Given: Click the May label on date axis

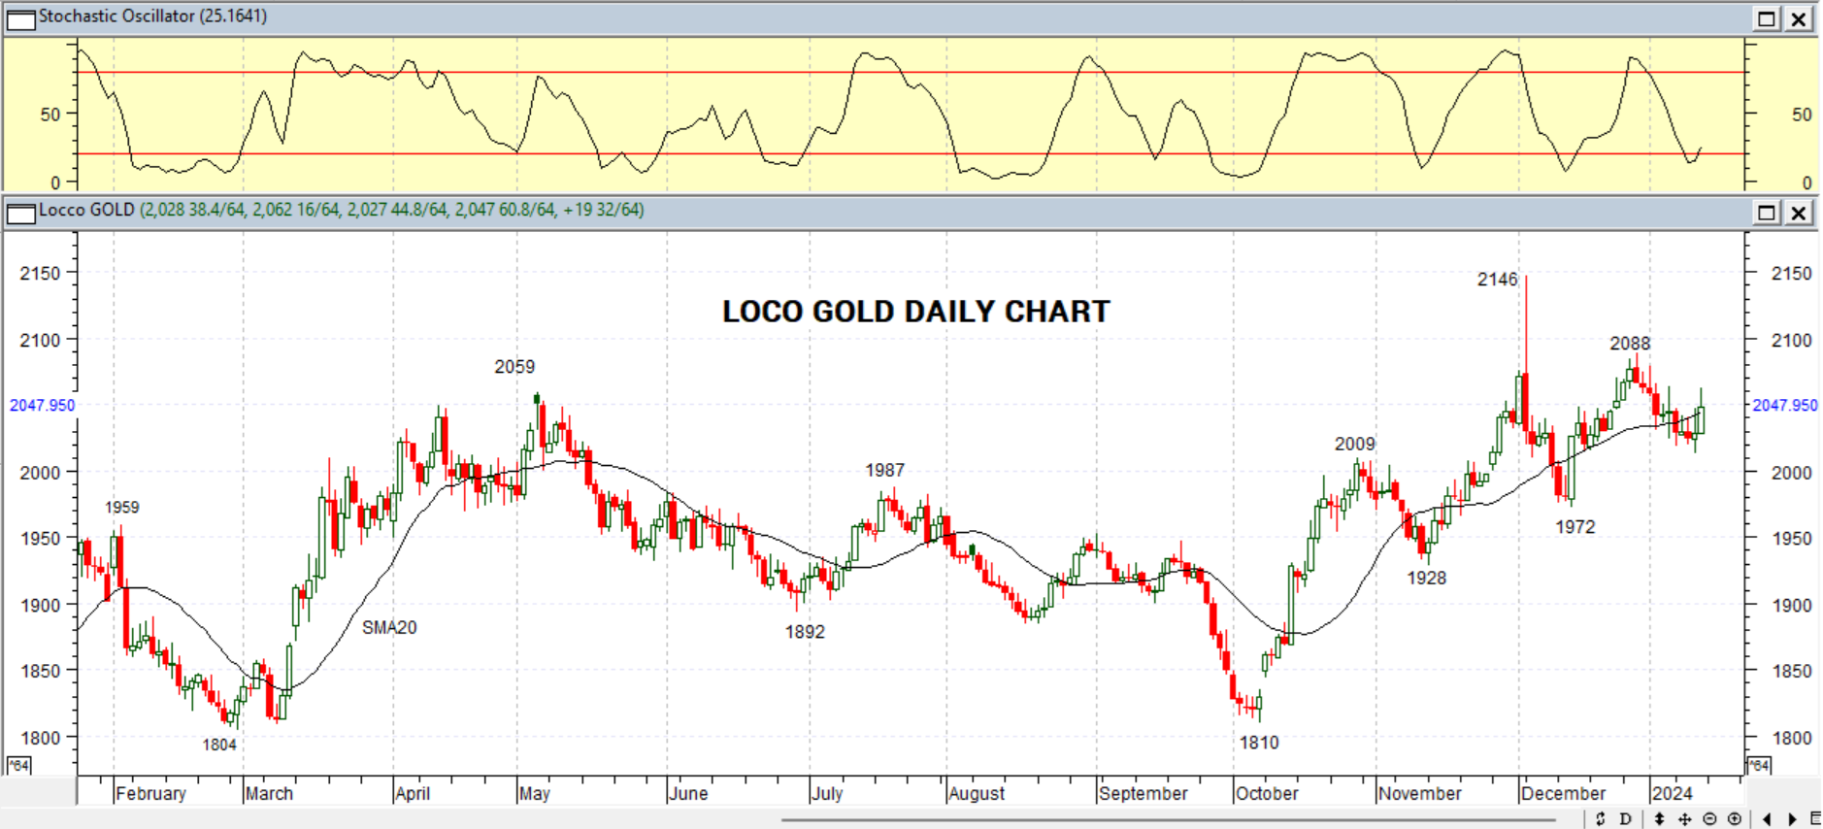Looking at the screenshot, I should pyautogui.click(x=535, y=794).
